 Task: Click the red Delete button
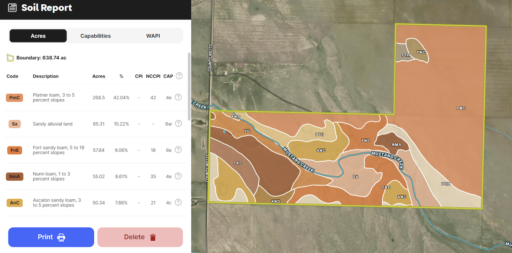pyautogui.click(x=140, y=237)
